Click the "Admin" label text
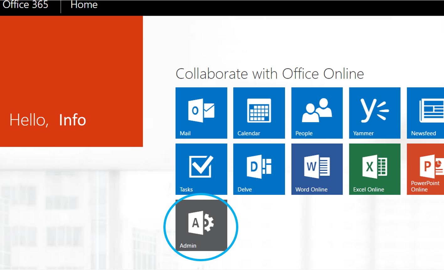Viewport: 444px width, 270px height. [x=188, y=246]
